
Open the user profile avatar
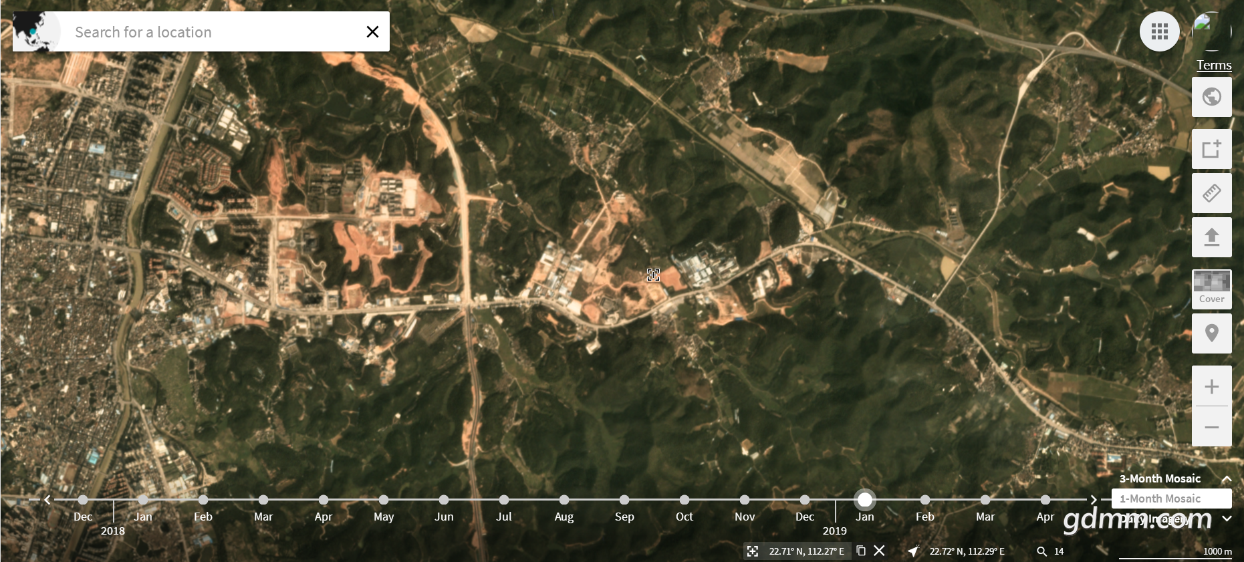click(1211, 31)
